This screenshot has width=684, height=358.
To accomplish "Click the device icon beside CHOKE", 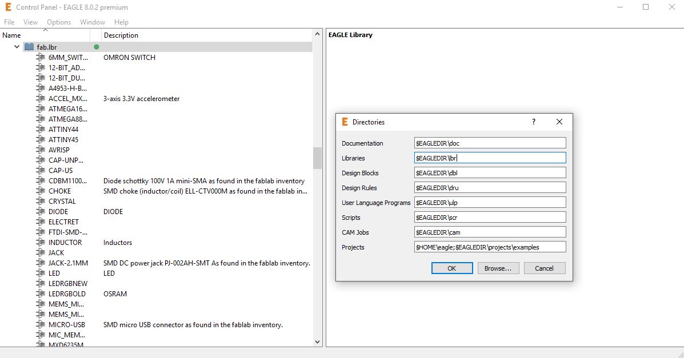I will coord(41,191).
